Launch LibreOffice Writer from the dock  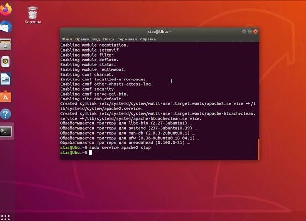tap(6, 79)
